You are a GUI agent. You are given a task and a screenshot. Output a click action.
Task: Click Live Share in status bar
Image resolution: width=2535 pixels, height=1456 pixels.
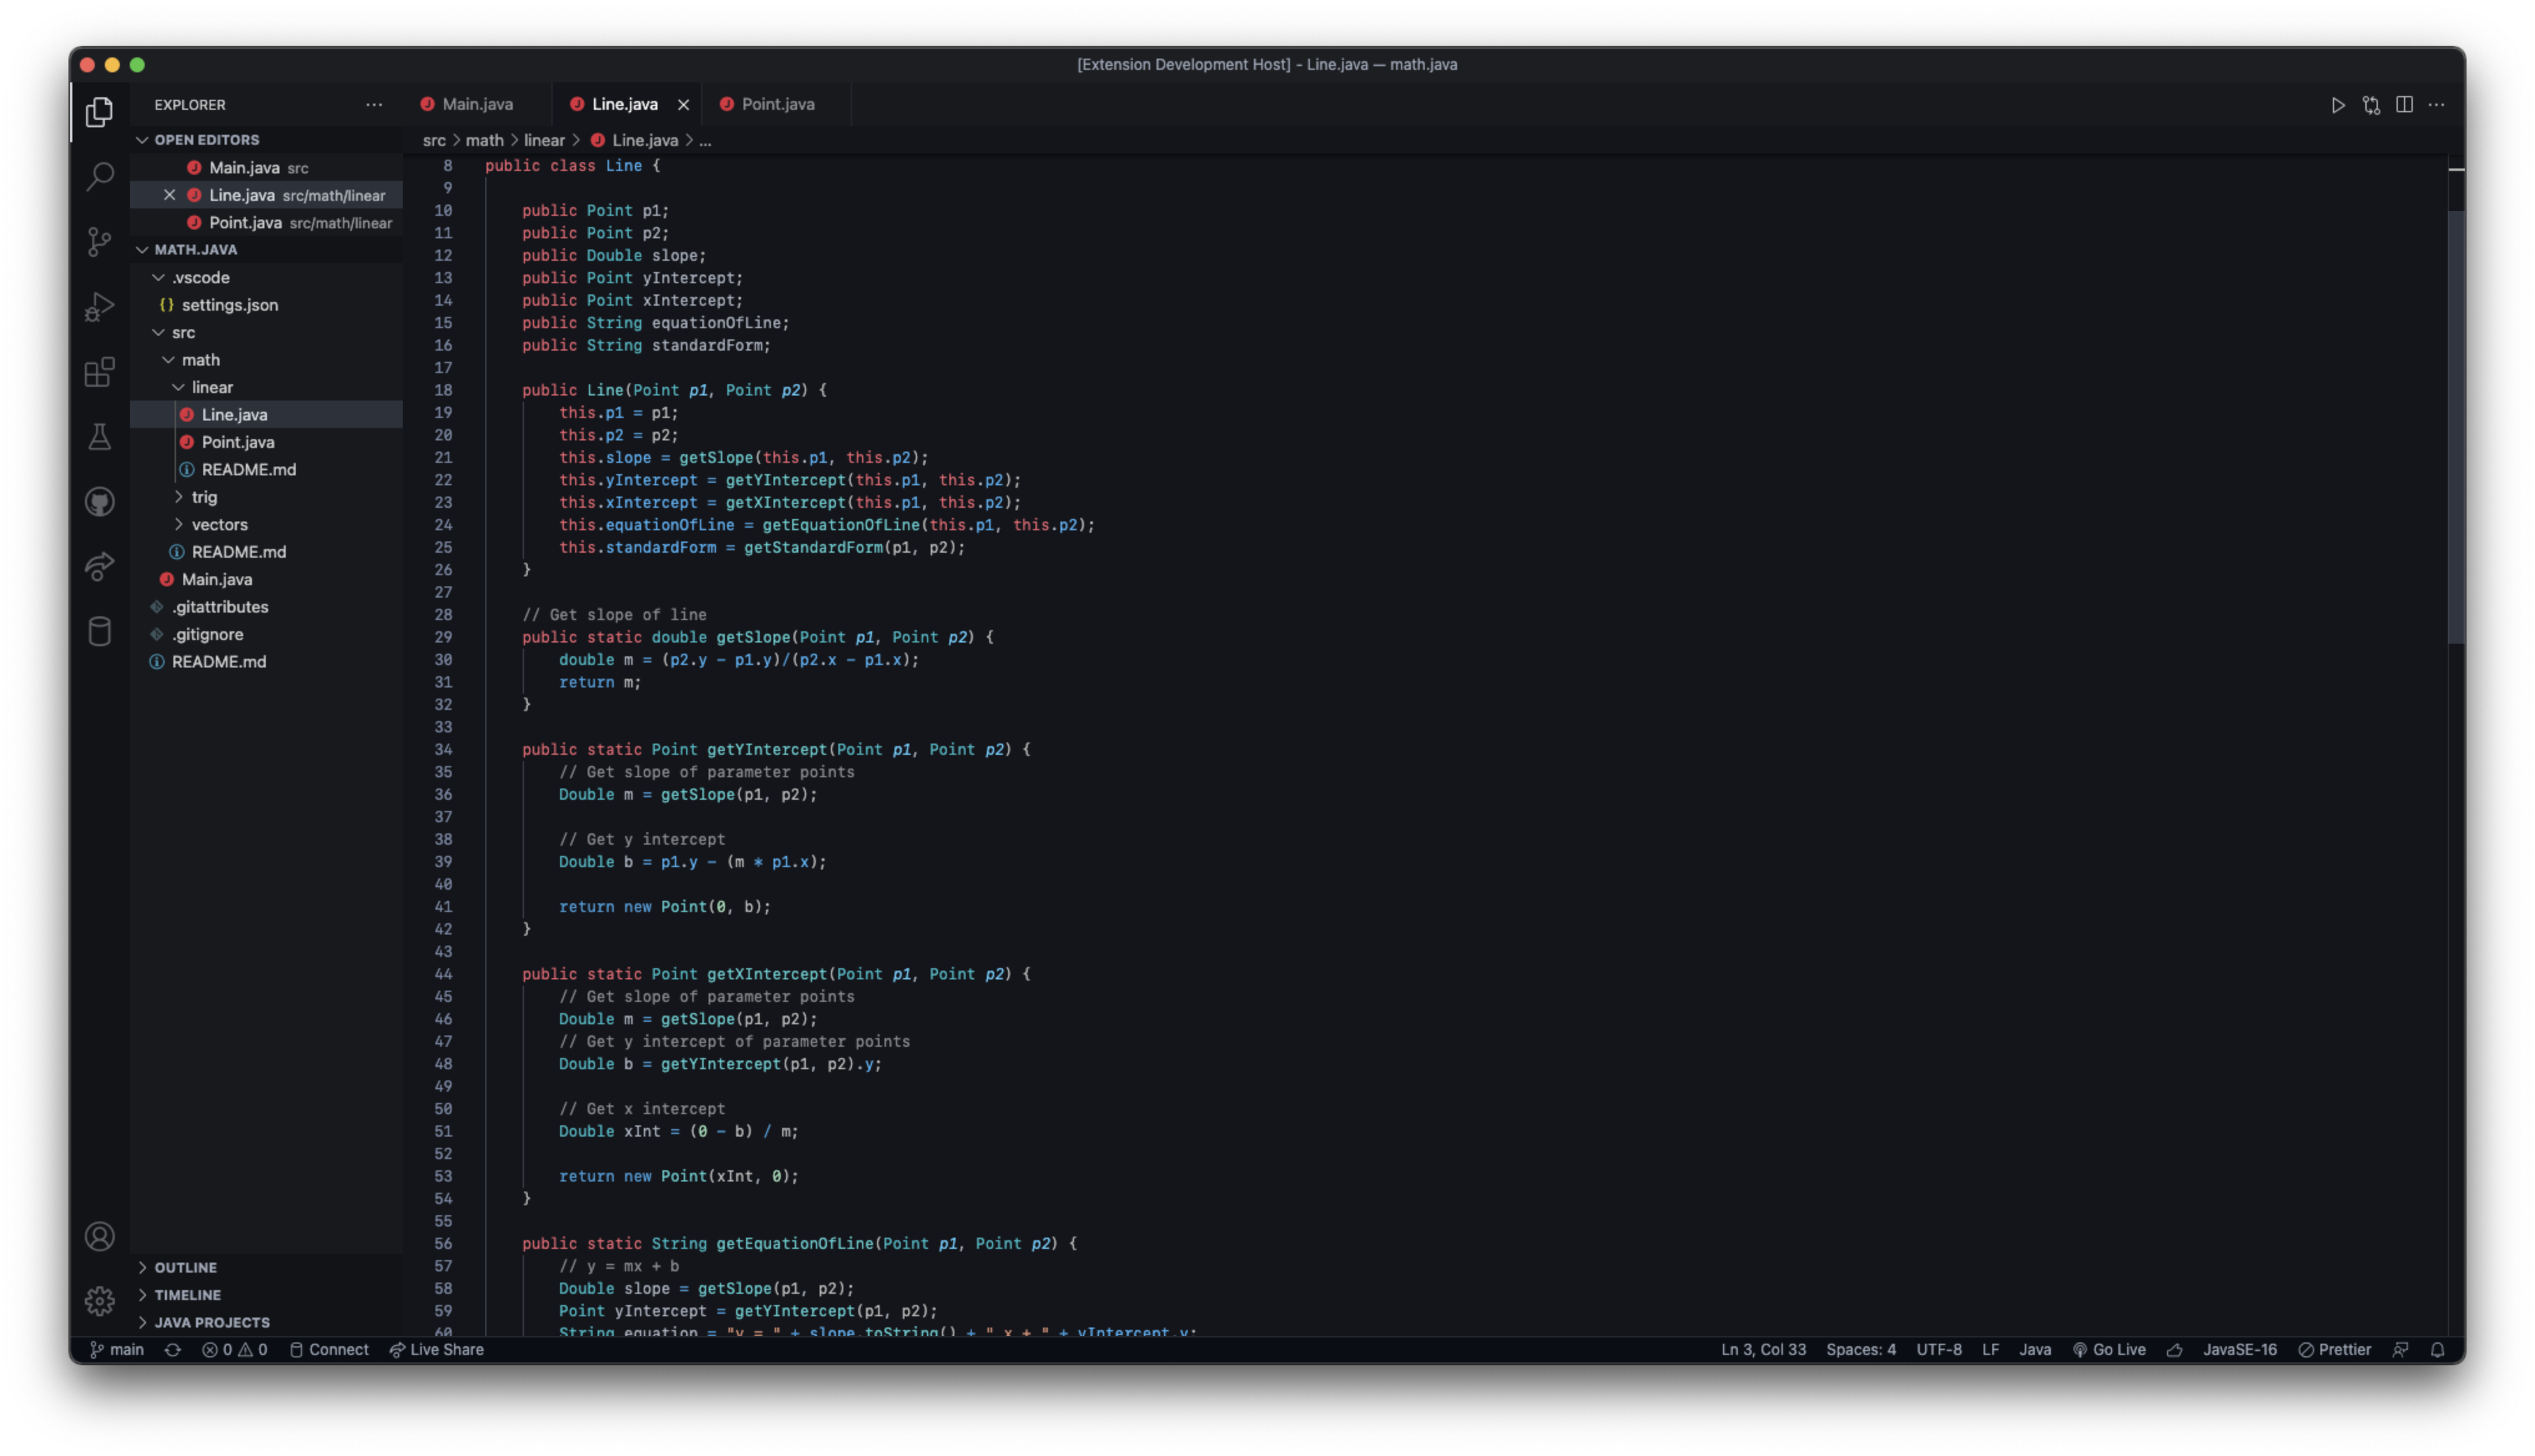(x=437, y=1349)
